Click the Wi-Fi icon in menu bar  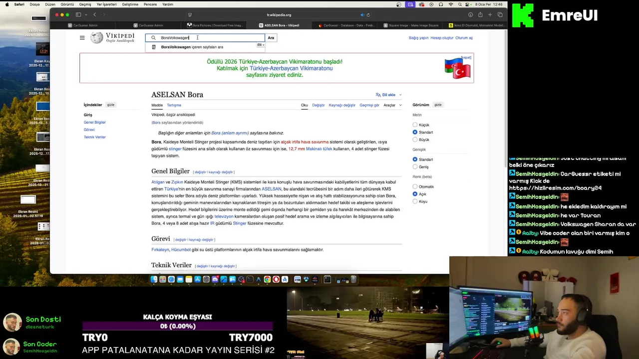pos(451,4)
